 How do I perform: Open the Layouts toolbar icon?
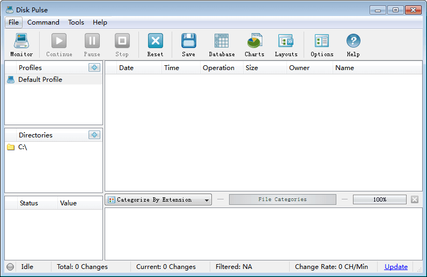tap(286, 41)
